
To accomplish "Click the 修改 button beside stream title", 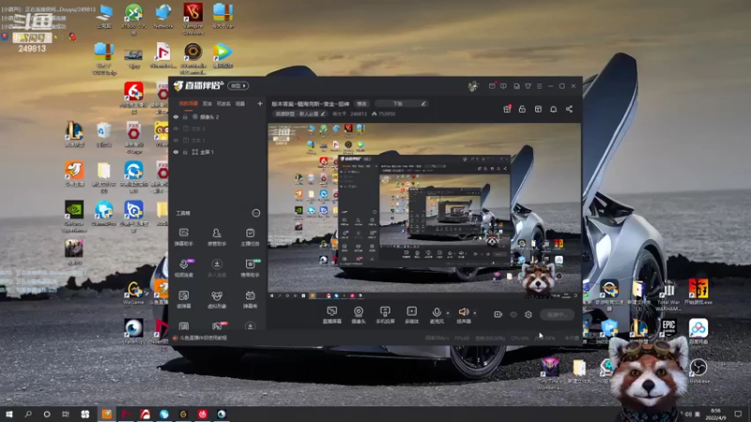I will click(361, 104).
